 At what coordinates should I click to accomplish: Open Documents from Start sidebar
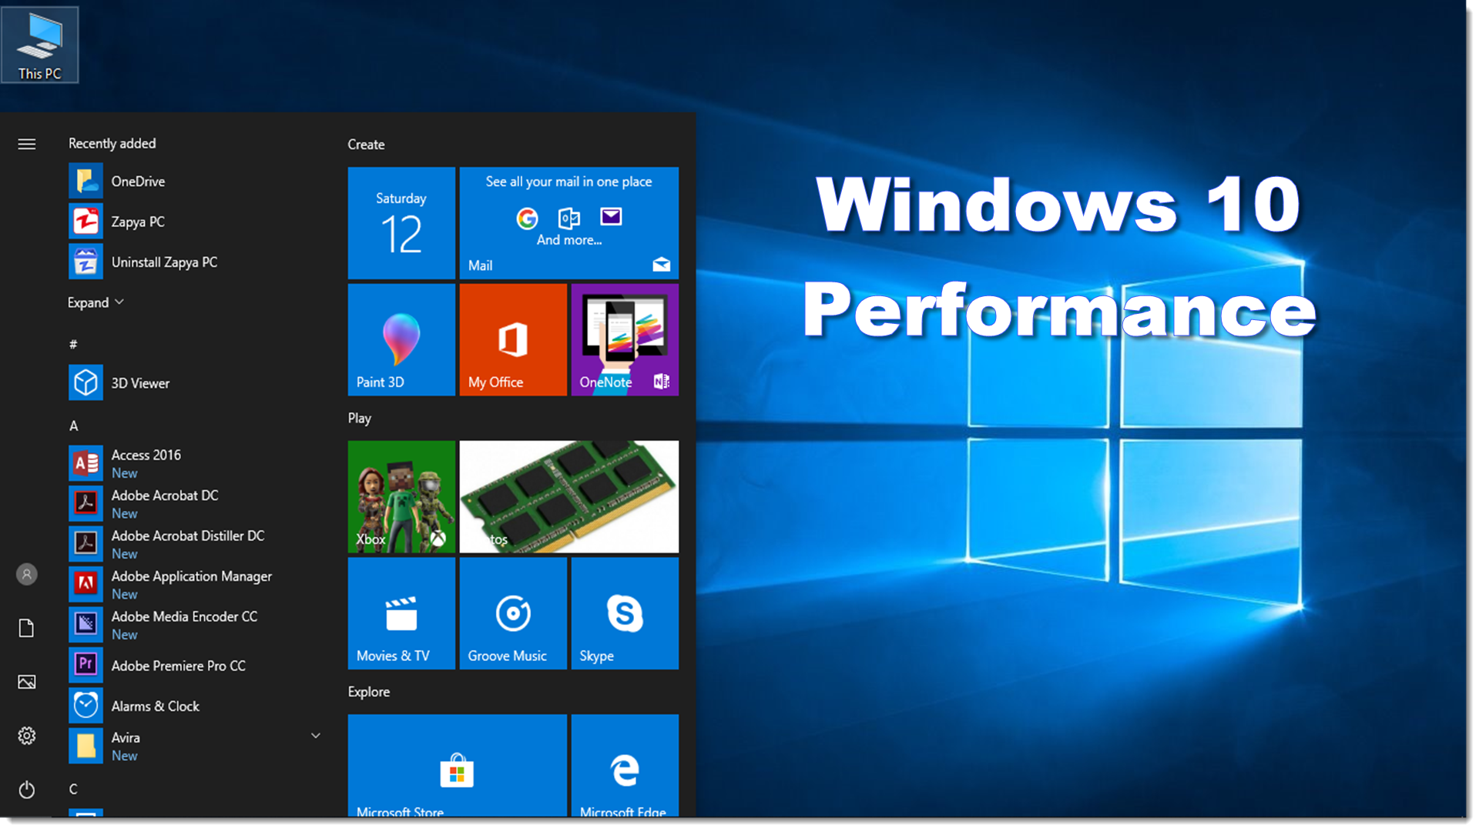coord(27,628)
